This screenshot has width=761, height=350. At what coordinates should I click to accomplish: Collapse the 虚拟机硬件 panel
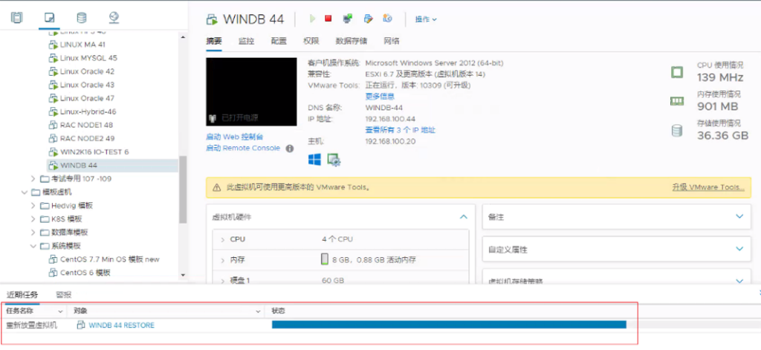tap(463, 217)
